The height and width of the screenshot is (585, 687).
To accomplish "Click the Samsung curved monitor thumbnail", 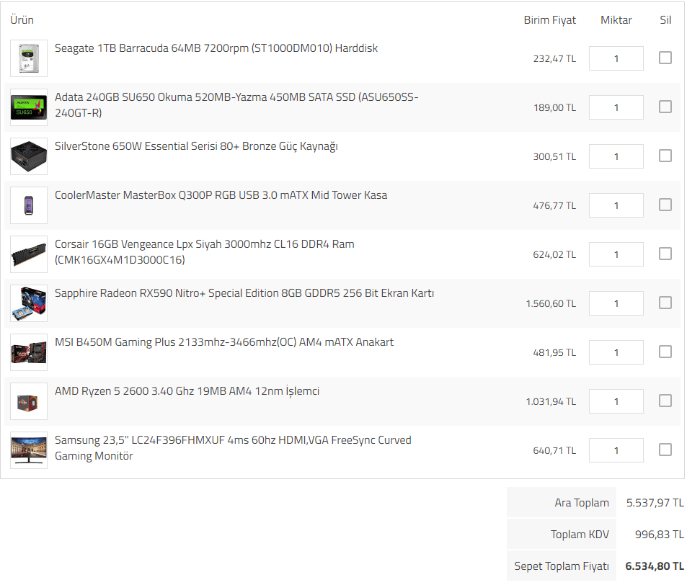I will coord(29,450).
